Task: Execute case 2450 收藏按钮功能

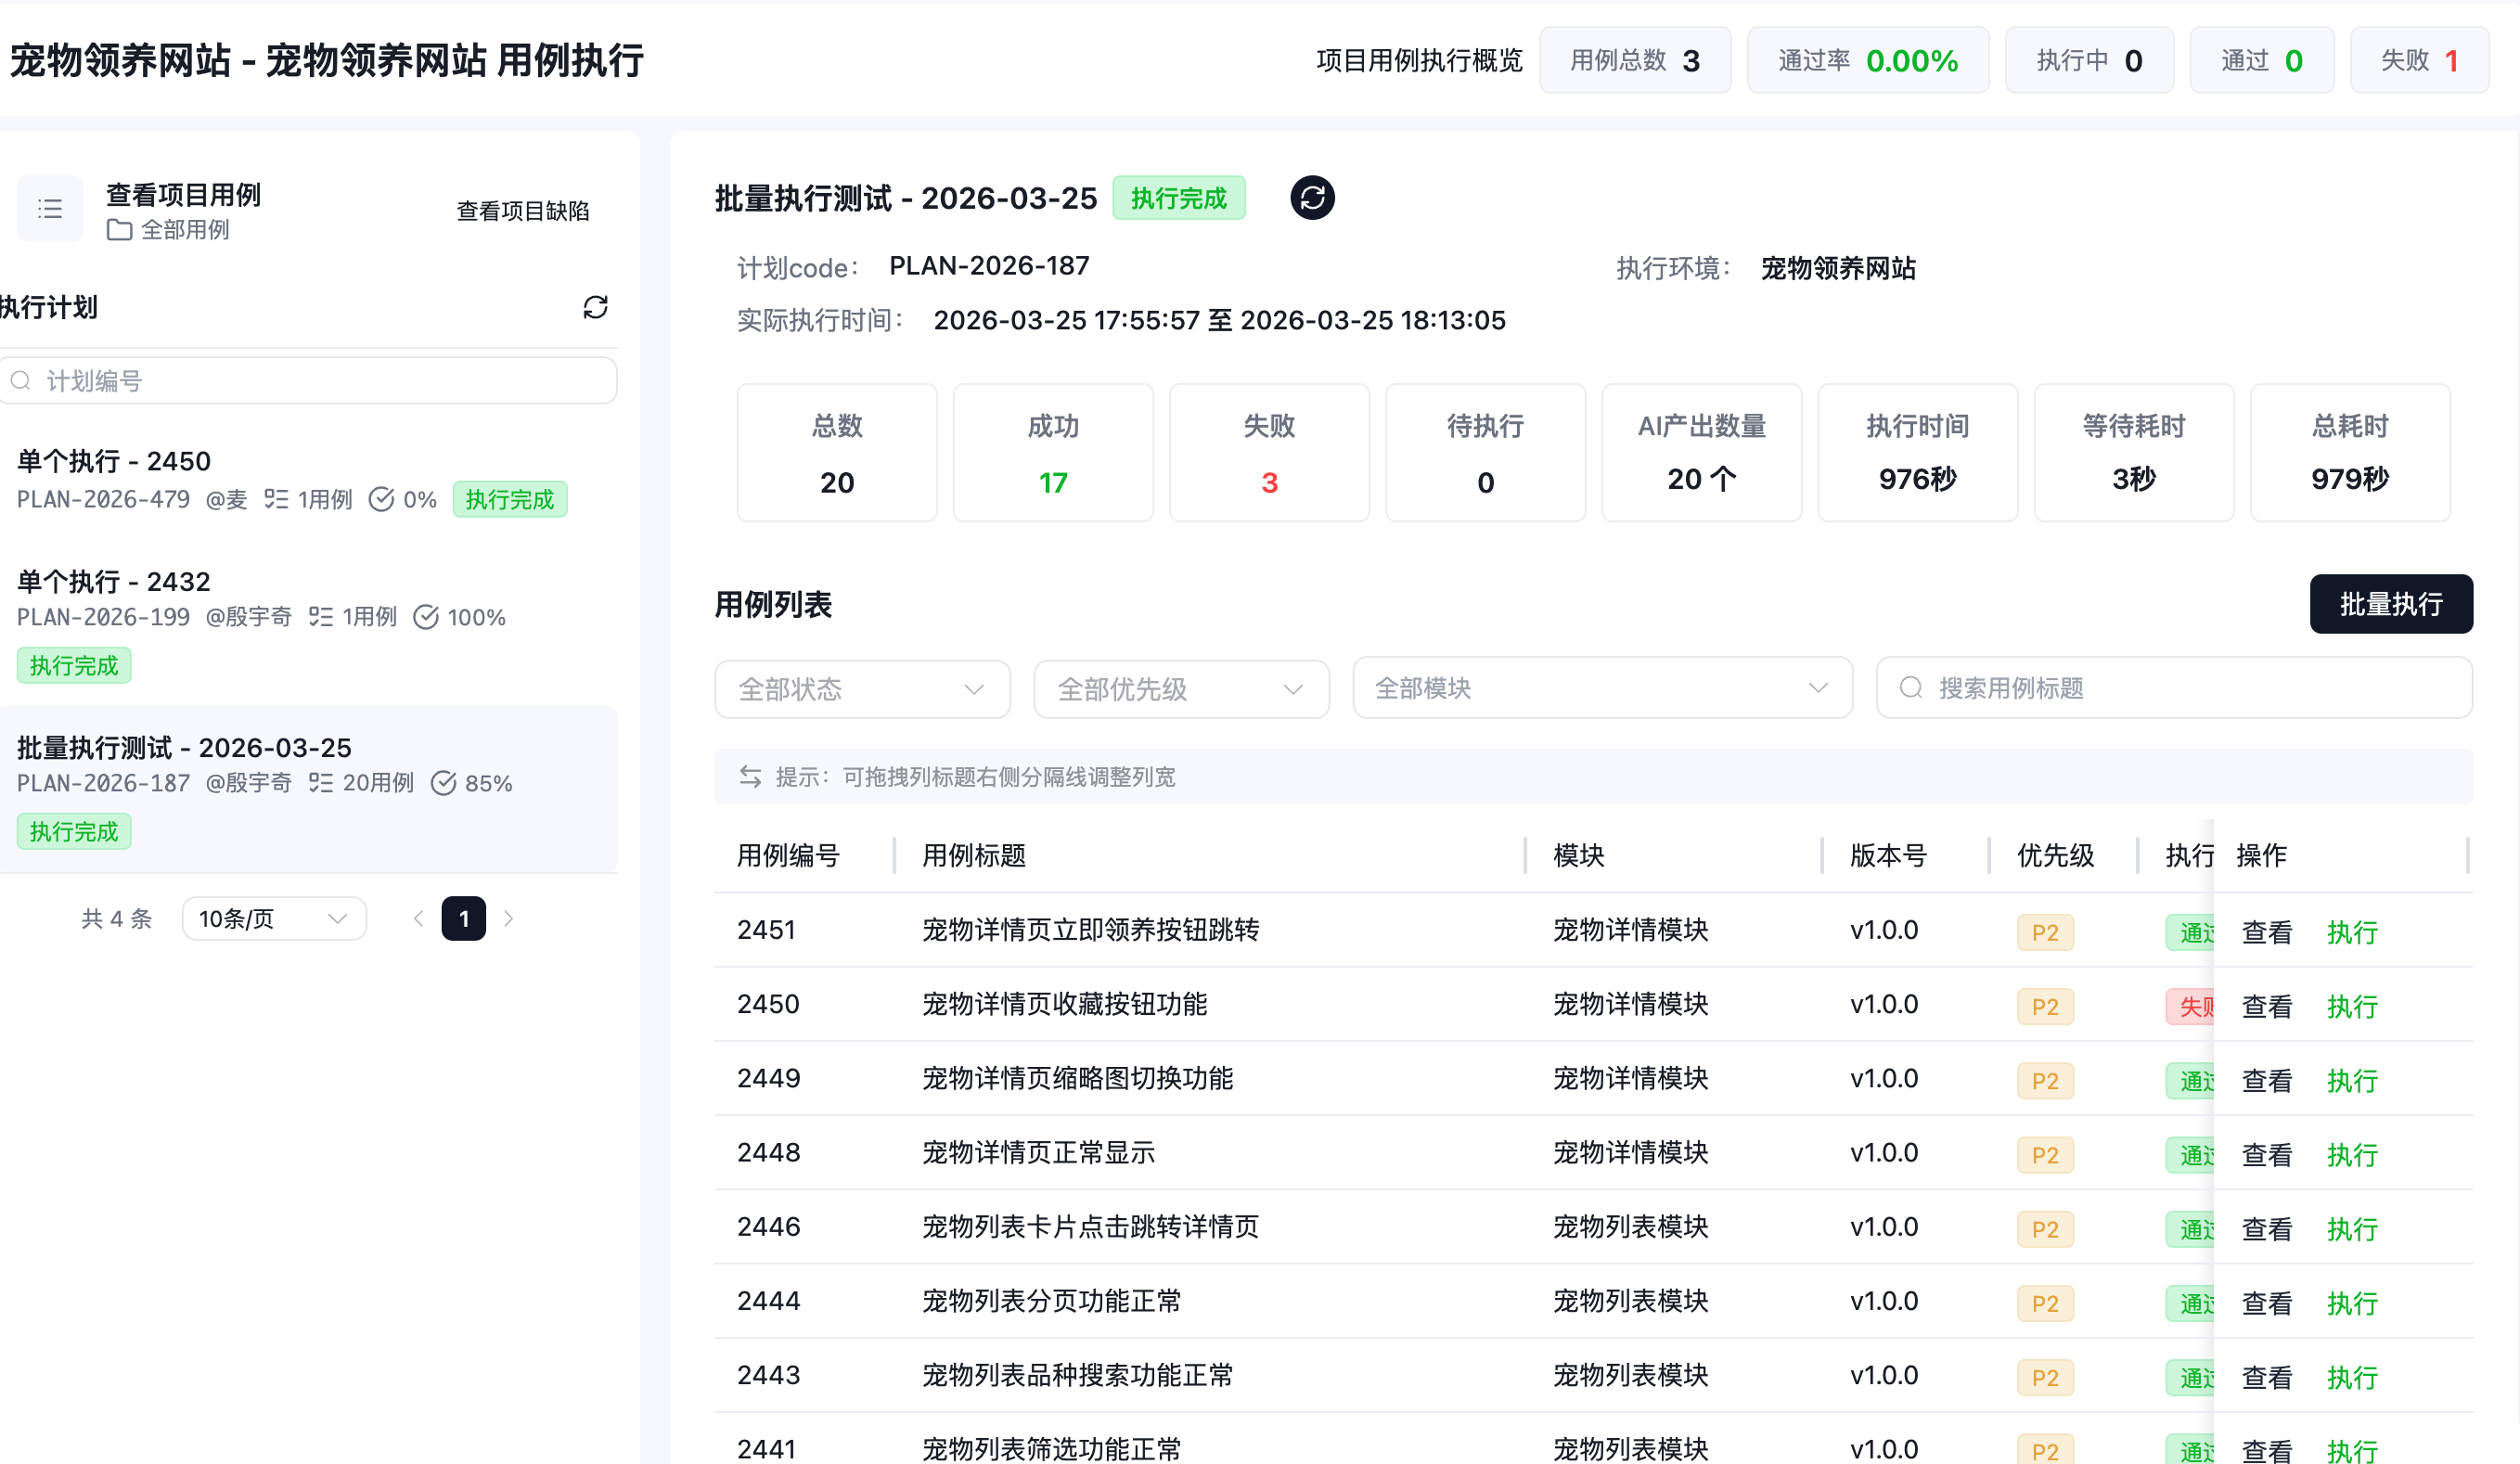Action: coord(2351,1006)
